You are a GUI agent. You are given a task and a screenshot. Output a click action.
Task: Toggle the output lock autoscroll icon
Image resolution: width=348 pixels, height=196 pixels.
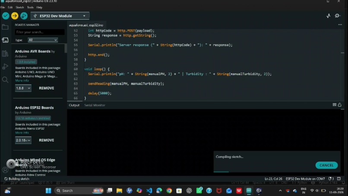pyautogui.click(x=339, y=105)
